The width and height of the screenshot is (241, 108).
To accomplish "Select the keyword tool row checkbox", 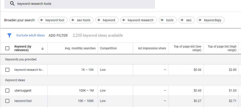I will (7, 101).
